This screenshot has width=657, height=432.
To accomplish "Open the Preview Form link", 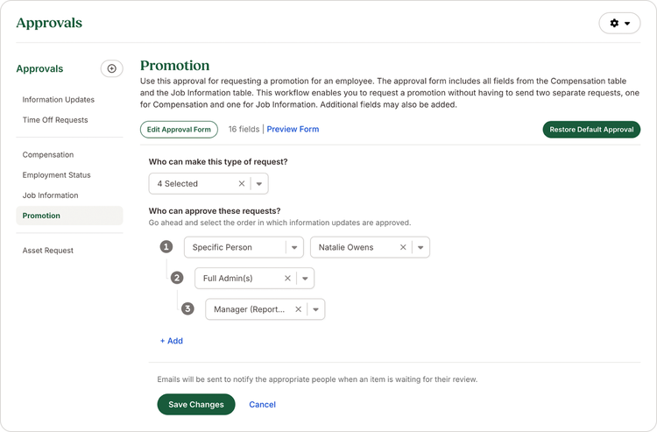I will [293, 129].
